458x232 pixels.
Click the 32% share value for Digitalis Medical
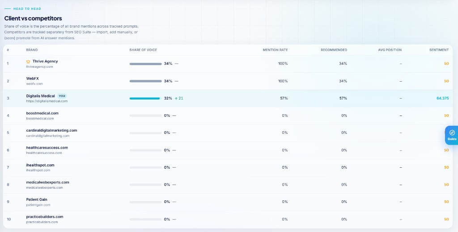click(x=168, y=98)
